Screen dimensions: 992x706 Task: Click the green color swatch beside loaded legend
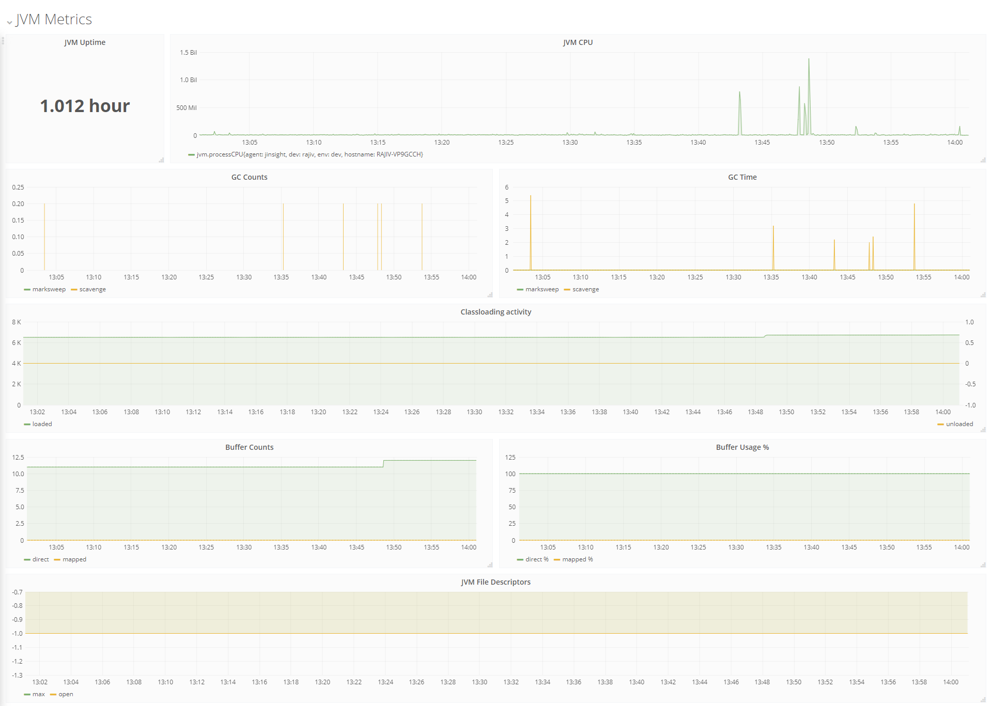(x=27, y=425)
